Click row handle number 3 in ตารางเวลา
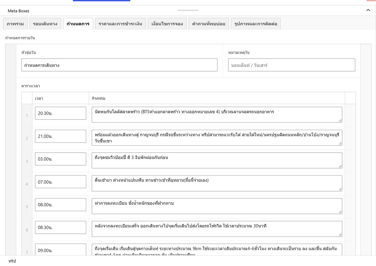Screen dimensions: 376x266 (x=27, y=161)
